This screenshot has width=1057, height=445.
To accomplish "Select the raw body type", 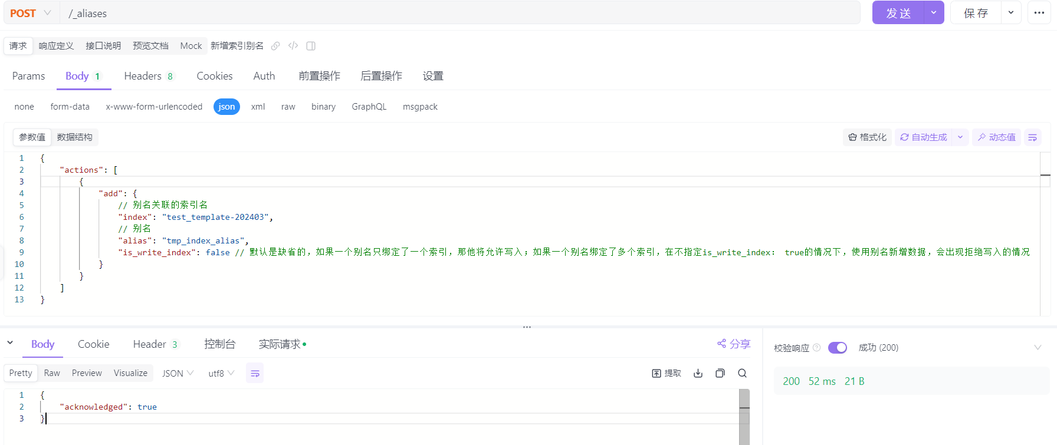I will (288, 107).
